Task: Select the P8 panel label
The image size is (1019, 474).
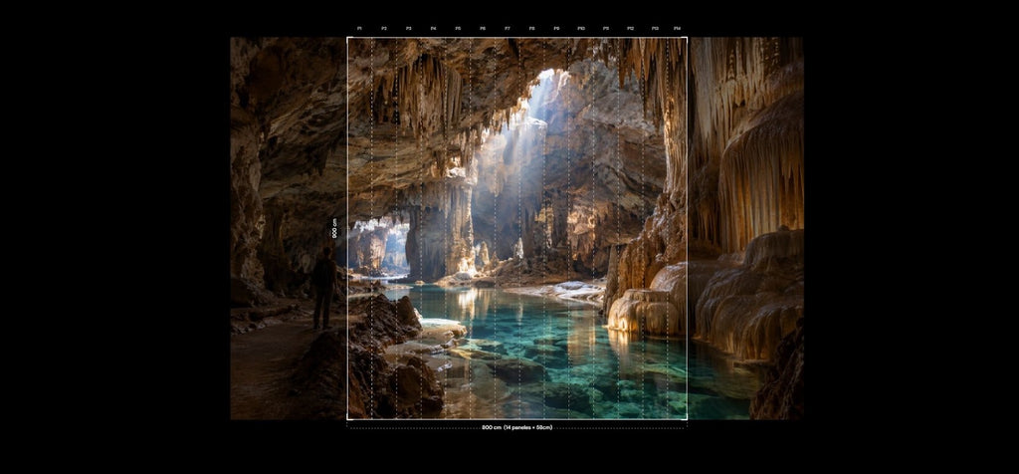Action: pyautogui.click(x=532, y=29)
